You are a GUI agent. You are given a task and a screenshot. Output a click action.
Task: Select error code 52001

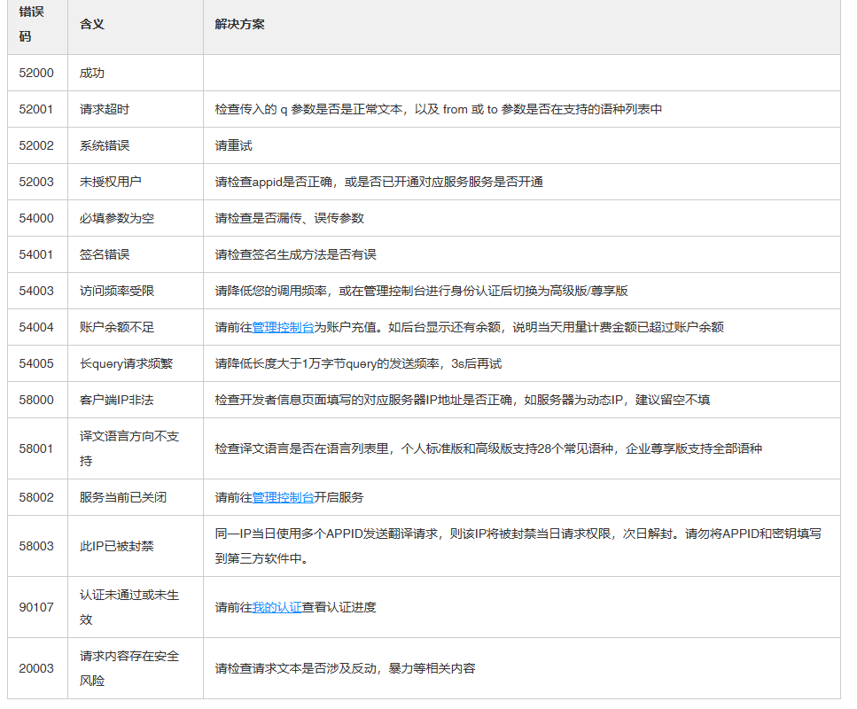36,109
